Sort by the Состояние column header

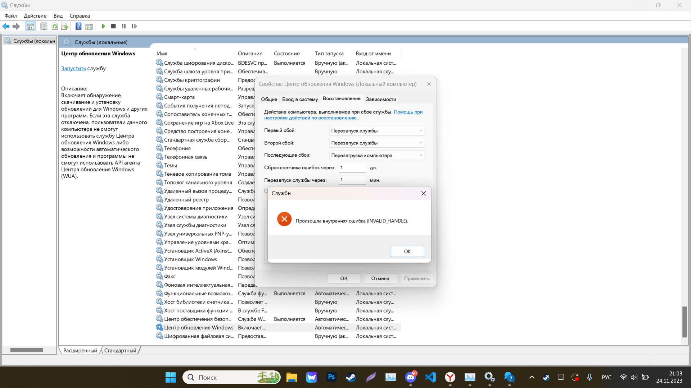point(291,54)
